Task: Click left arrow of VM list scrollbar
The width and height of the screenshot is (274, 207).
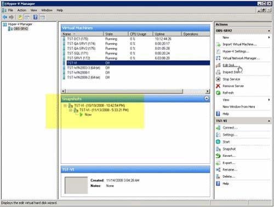Action: [63, 91]
